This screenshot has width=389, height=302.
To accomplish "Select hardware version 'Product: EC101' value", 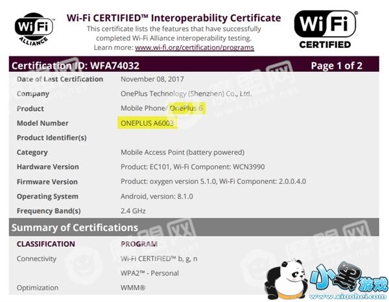I will tap(145, 167).
